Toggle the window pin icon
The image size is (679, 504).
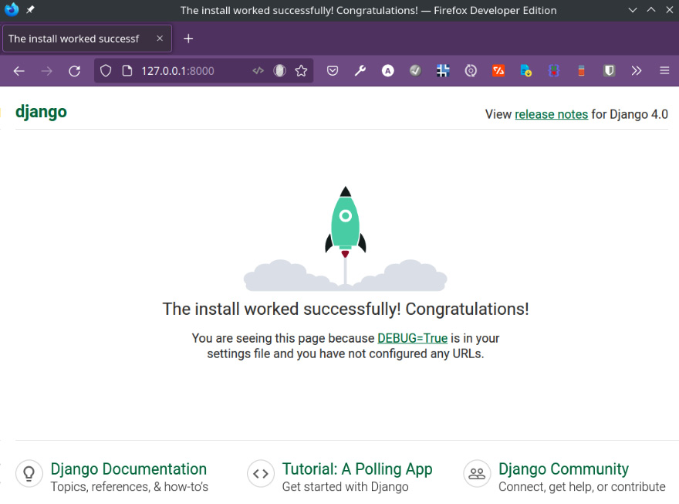click(30, 9)
